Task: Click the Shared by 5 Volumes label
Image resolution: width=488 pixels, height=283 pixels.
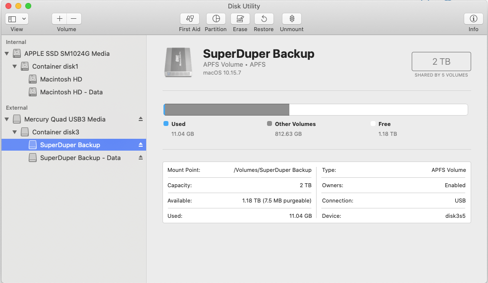Action: tap(441, 75)
